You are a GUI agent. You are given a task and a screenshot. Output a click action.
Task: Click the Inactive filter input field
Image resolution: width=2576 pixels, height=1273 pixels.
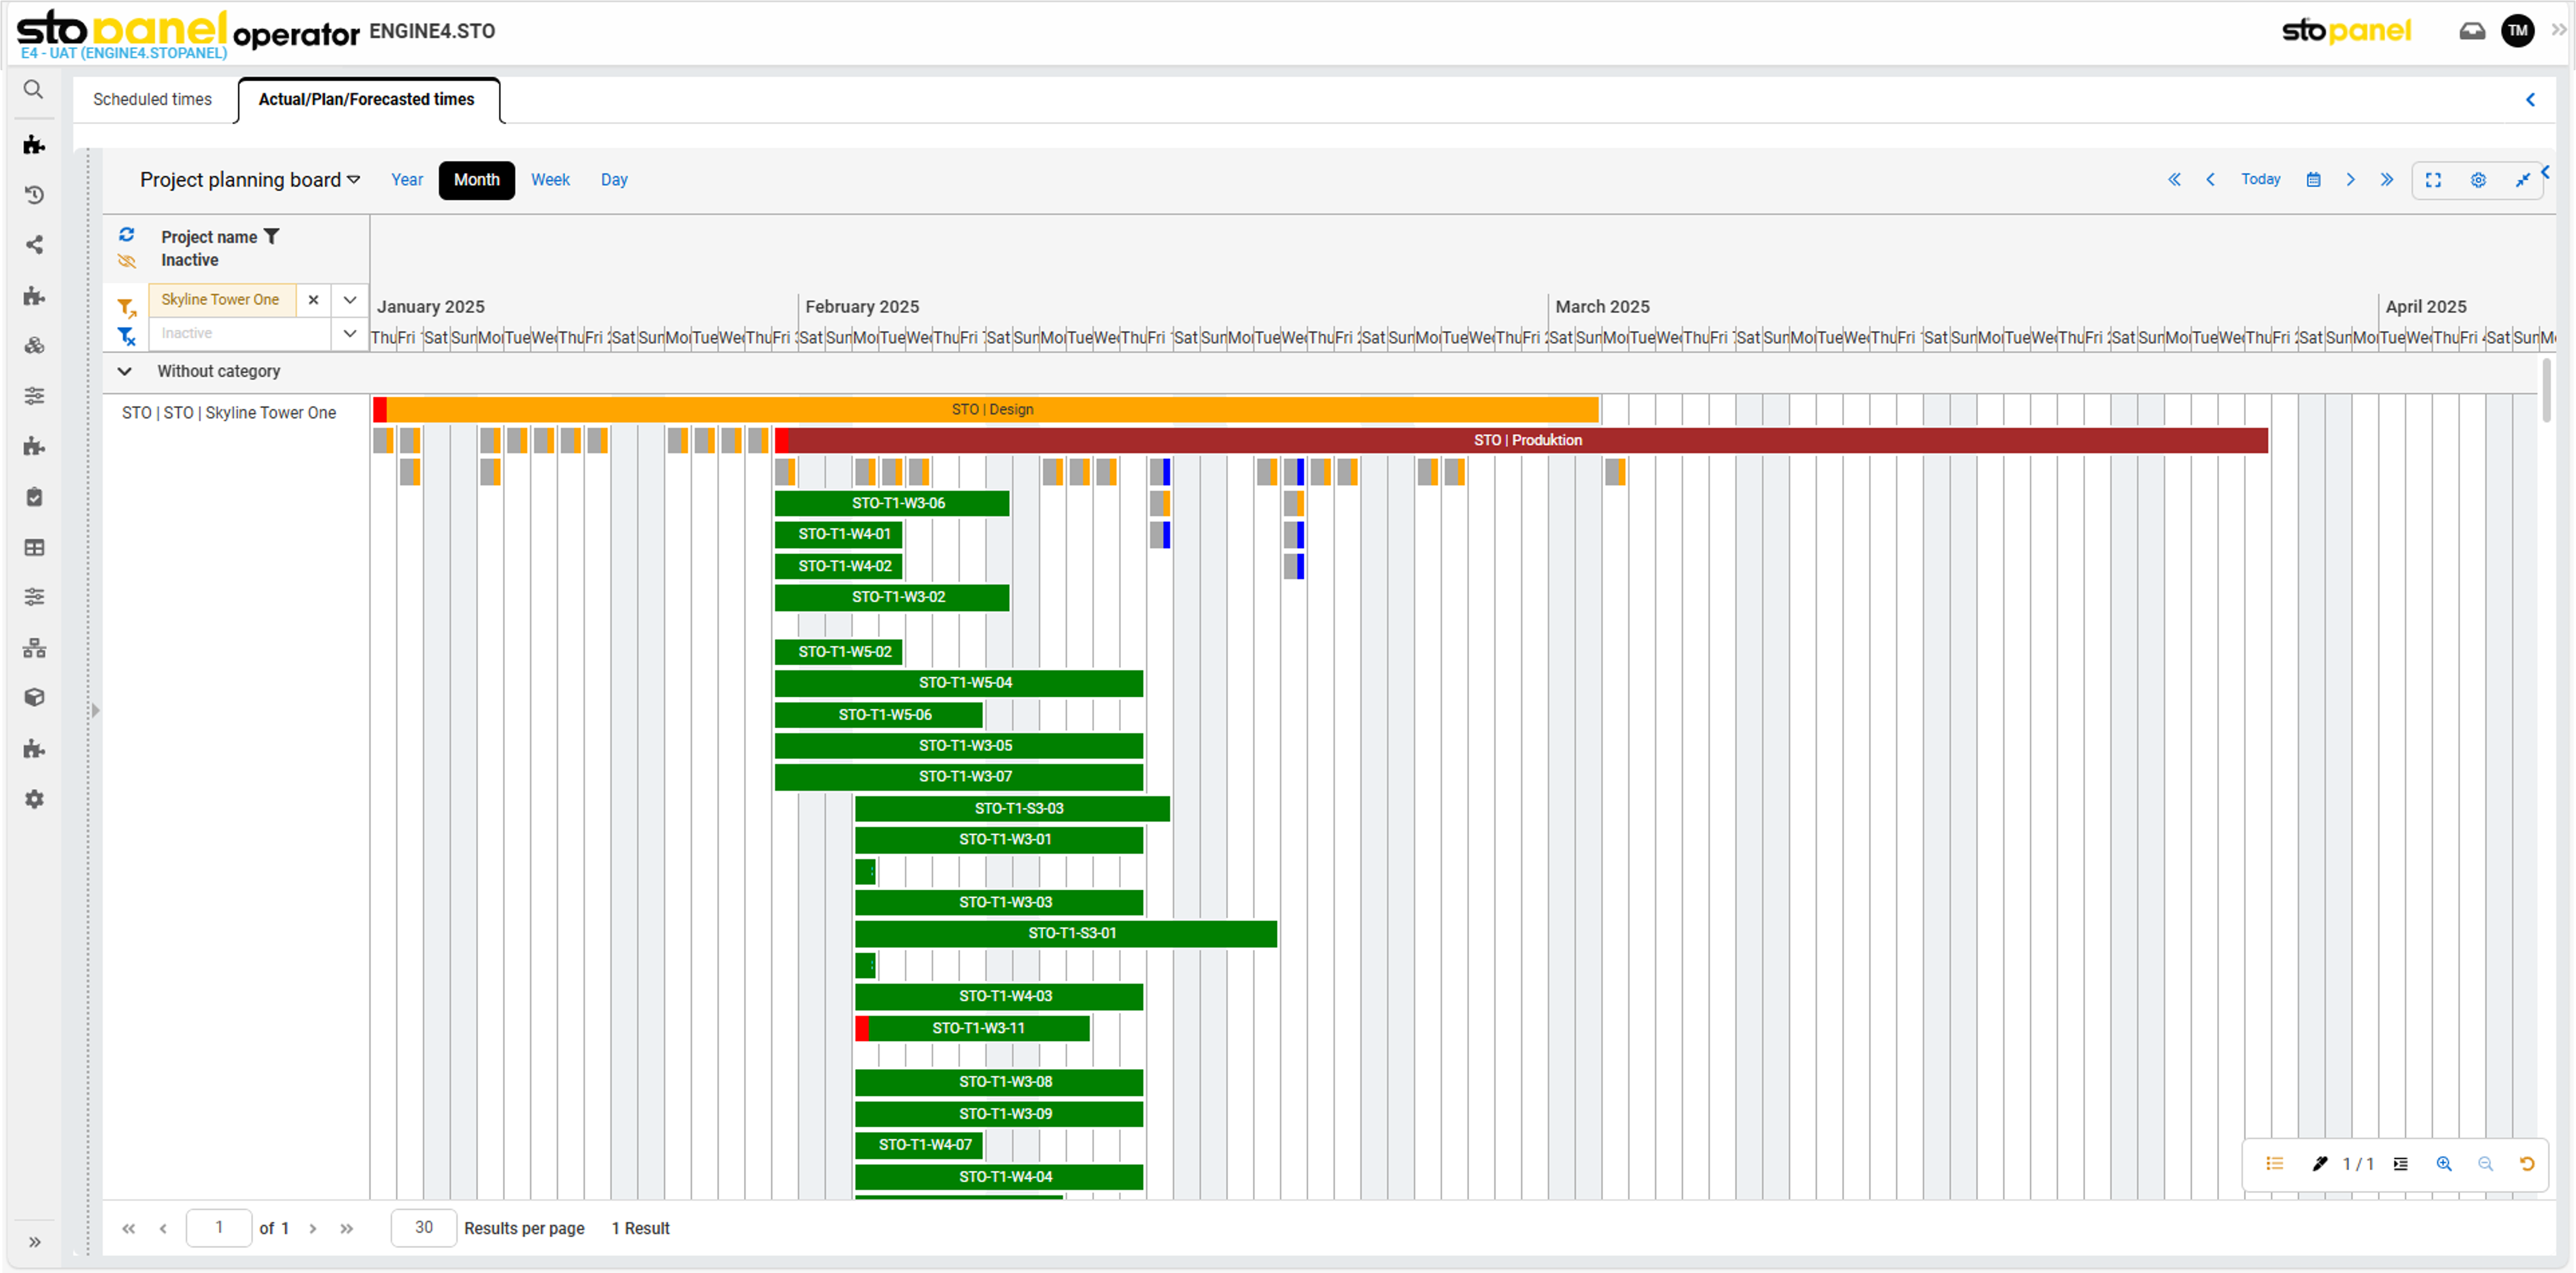click(240, 334)
